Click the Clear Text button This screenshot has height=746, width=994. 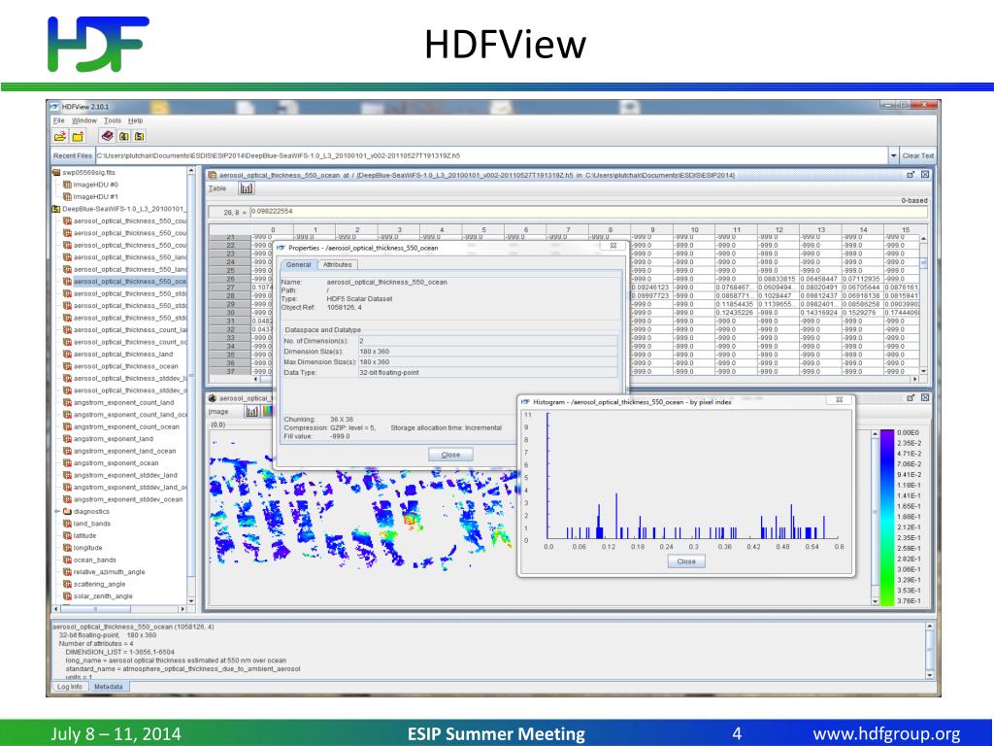point(918,155)
